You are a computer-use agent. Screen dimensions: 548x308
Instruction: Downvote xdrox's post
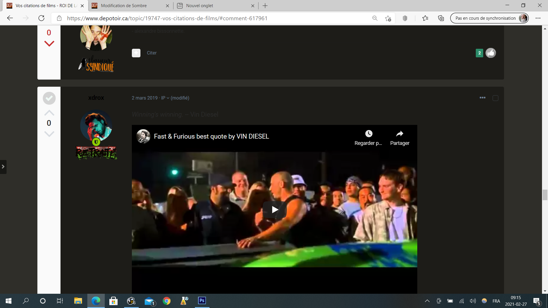tap(49, 134)
